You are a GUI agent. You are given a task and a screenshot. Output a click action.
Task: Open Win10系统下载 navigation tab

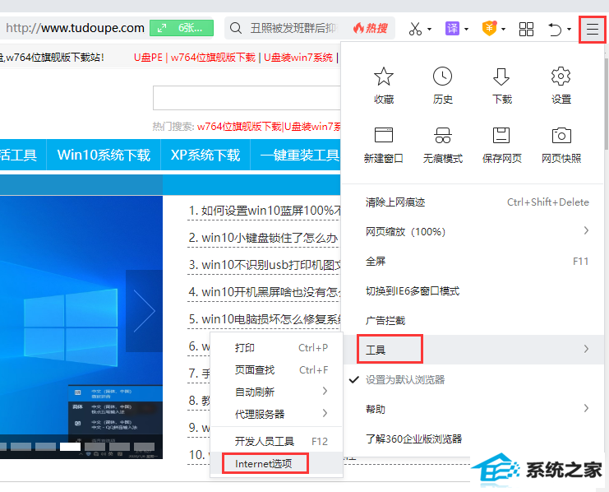click(104, 155)
